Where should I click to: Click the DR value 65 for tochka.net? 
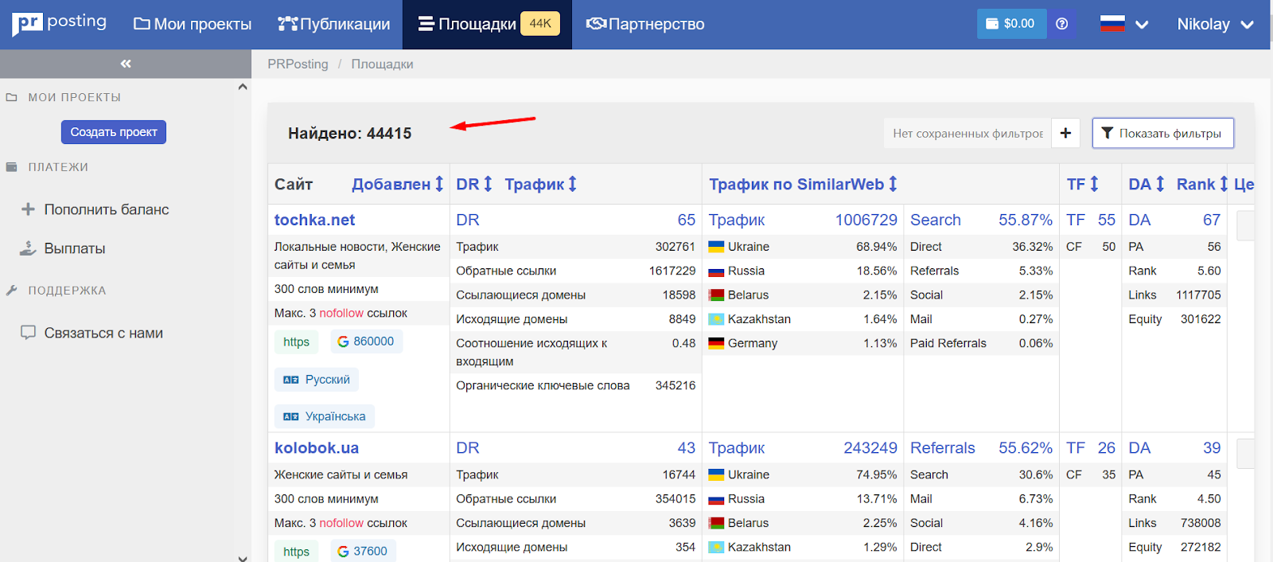(x=686, y=220)
